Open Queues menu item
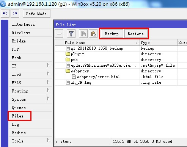187x147 pixels. pyautogui.click(x=30, y=108)
